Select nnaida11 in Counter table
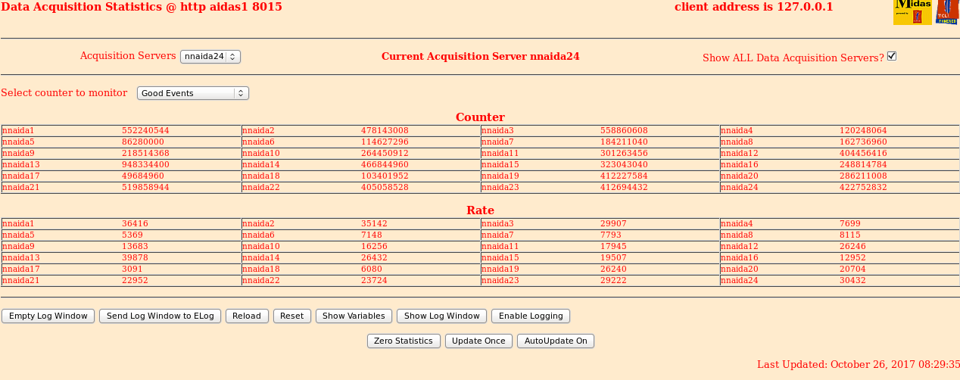Viewport: 960px width, 380px height. [x=500, y=153]
